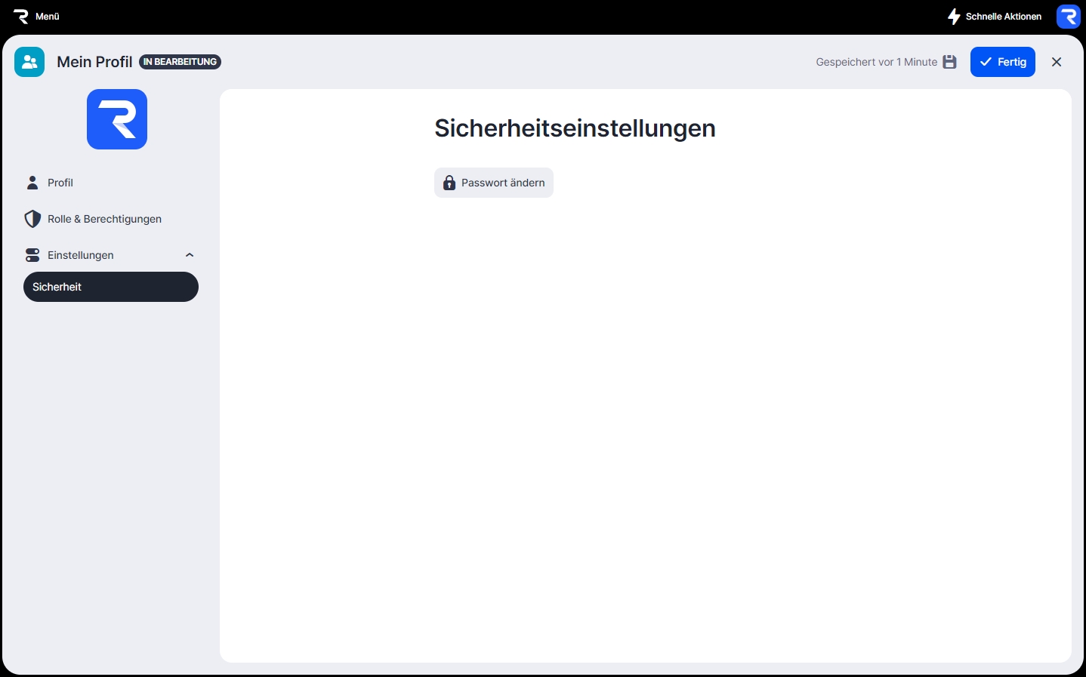This screenshot has height=677, width=1086.
Task: Click the person icon beside Profil
Action: 32,183
